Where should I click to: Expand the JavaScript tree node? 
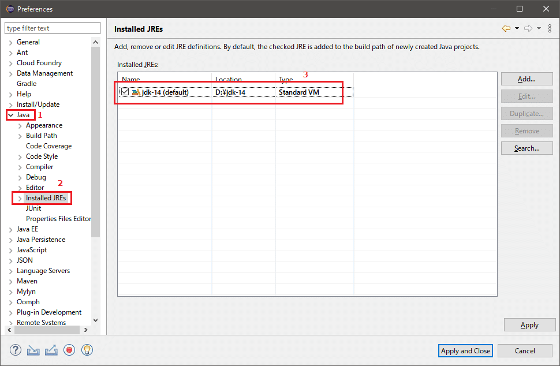tap(11, 251)
